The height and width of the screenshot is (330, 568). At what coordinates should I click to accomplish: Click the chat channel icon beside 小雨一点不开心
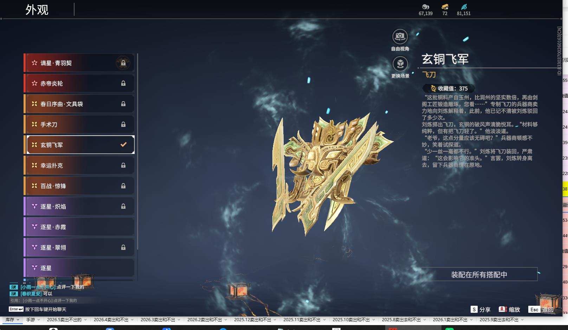click(x=14, y=287)
